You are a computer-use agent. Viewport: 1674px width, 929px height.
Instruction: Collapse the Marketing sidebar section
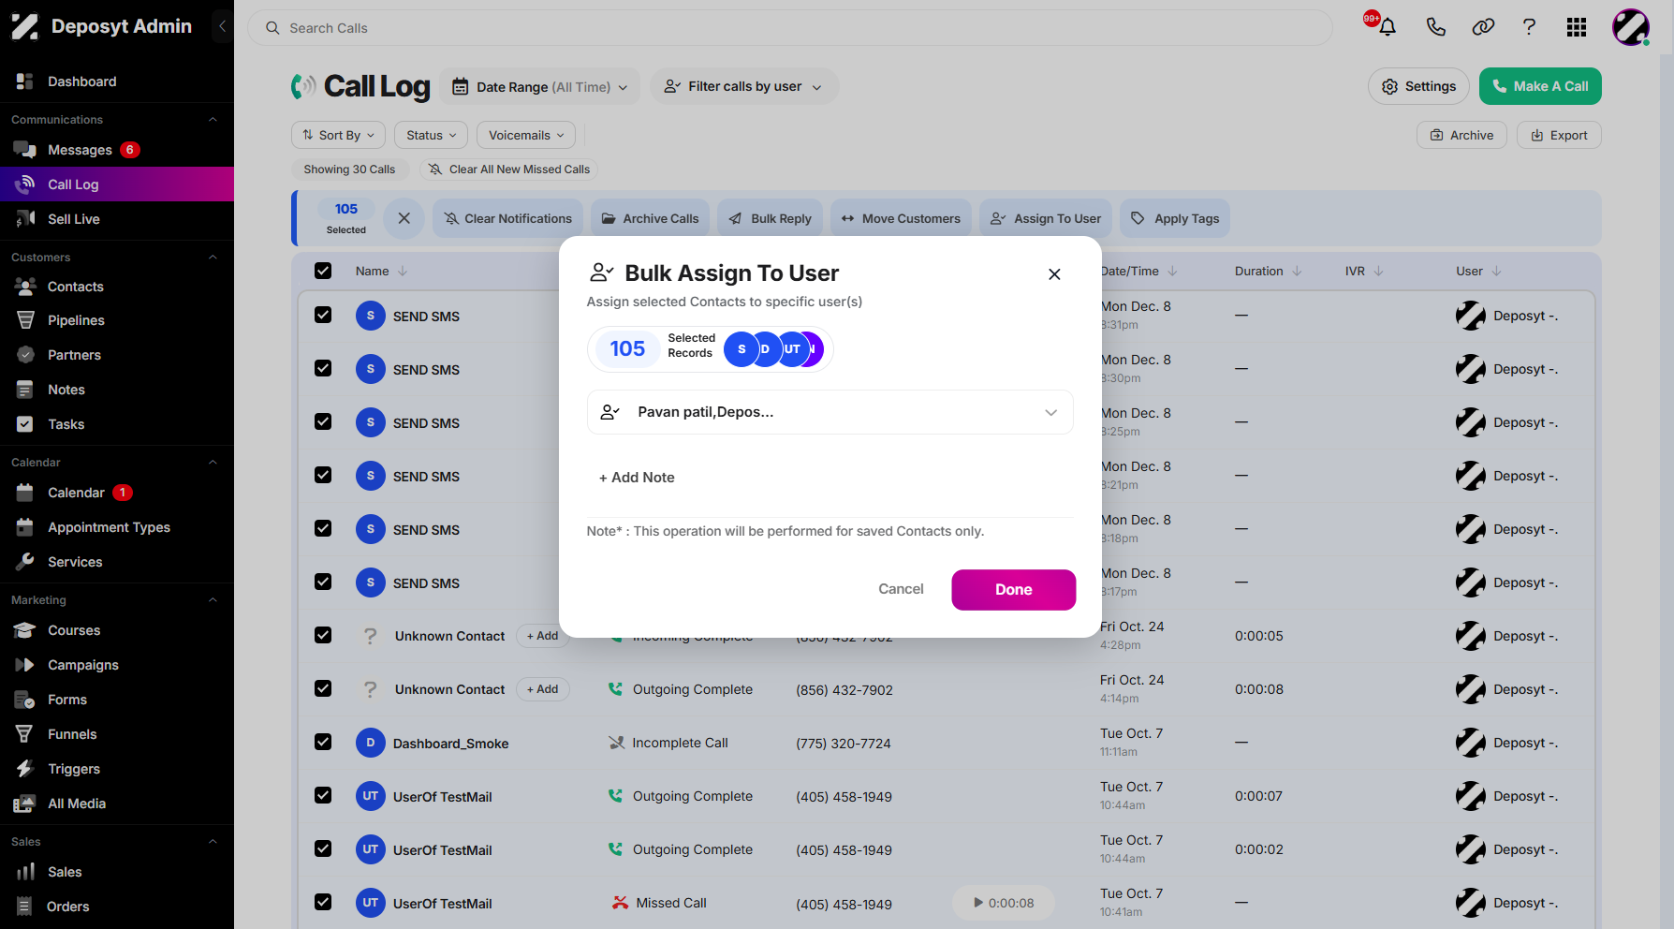point(213,600)
